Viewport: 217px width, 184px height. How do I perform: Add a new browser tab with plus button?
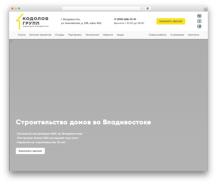pyautogui.click(x=206, y=10)
